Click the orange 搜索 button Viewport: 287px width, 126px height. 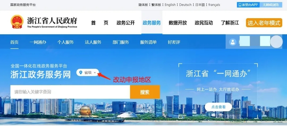coord(145,92)
